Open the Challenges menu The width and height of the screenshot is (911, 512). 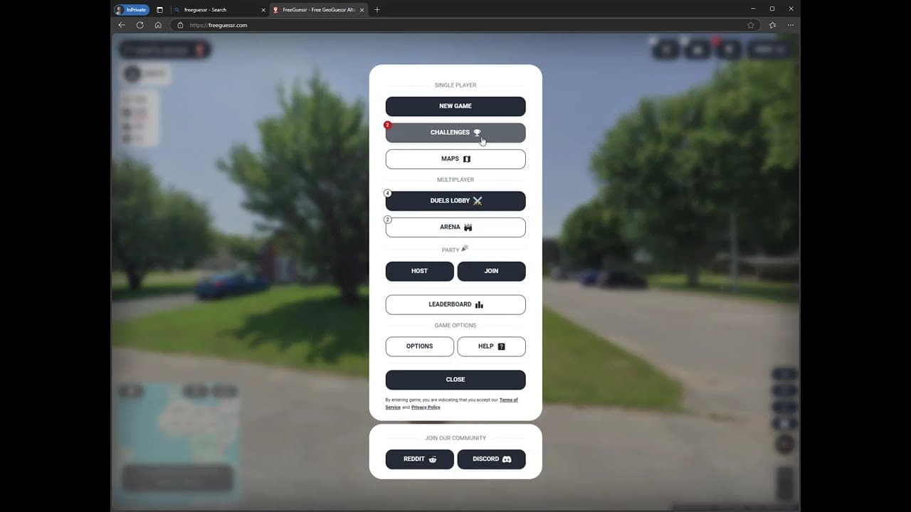pos(455,132)
